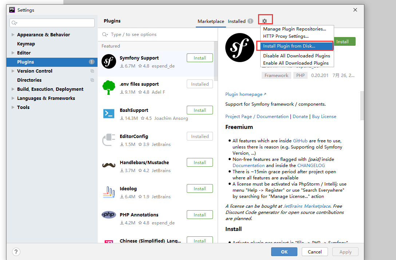Image resolution: width=396 pixels, height=260 pixels.
Task: Focus the plugin search field
Action: [x=157, y=34]
